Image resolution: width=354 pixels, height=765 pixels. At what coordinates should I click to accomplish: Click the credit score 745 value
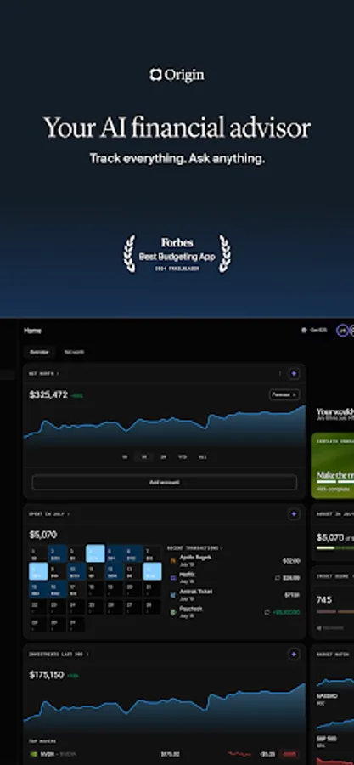(324, 599)
